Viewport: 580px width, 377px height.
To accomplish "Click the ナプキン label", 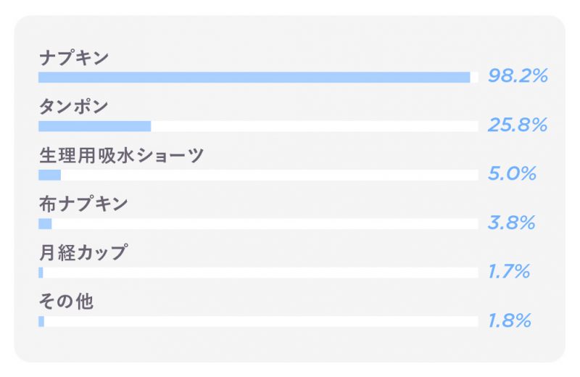I will [x=74, y=57].
